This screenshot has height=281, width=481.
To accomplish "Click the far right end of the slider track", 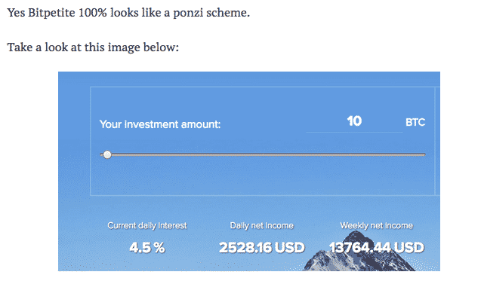I will (x=424, y=154).
